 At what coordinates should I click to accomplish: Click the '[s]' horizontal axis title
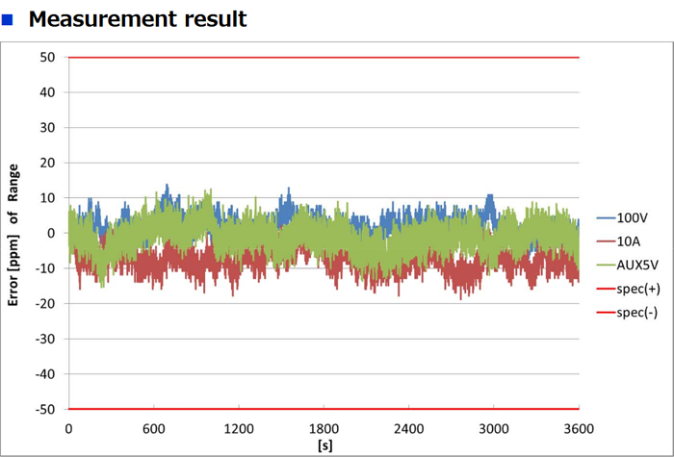pyautogui.click(x=324, y=444)
